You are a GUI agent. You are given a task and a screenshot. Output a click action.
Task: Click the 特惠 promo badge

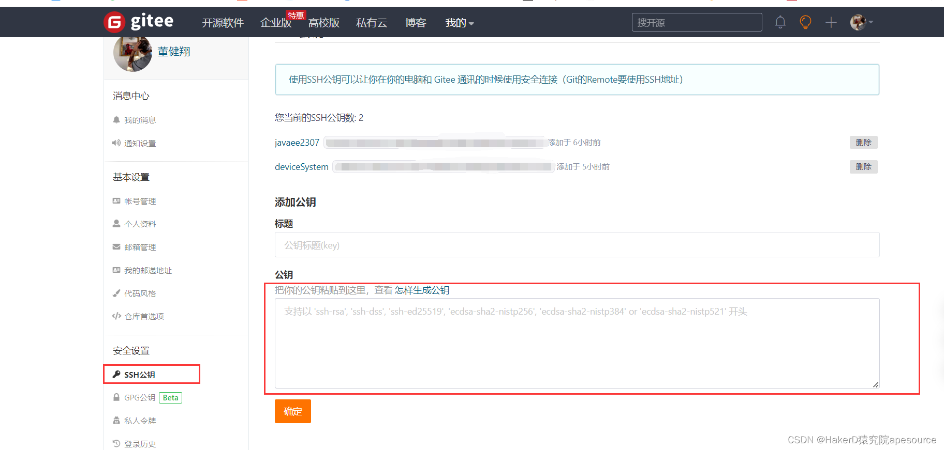coord(296,15)
